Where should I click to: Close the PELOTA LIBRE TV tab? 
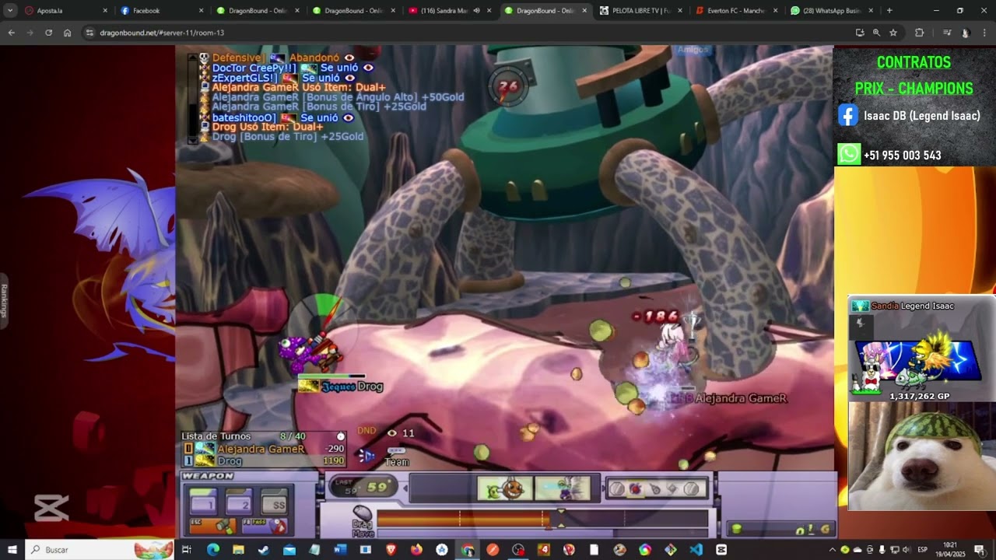pyautogui.click(x=679, y=11)
